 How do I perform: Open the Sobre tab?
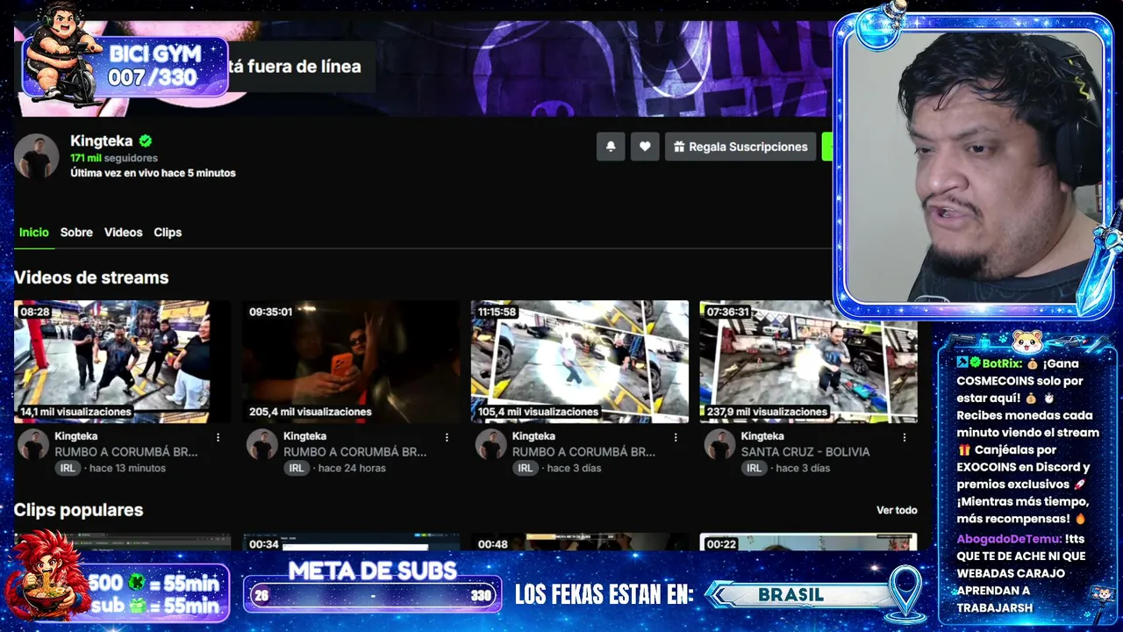coord(76,233)
